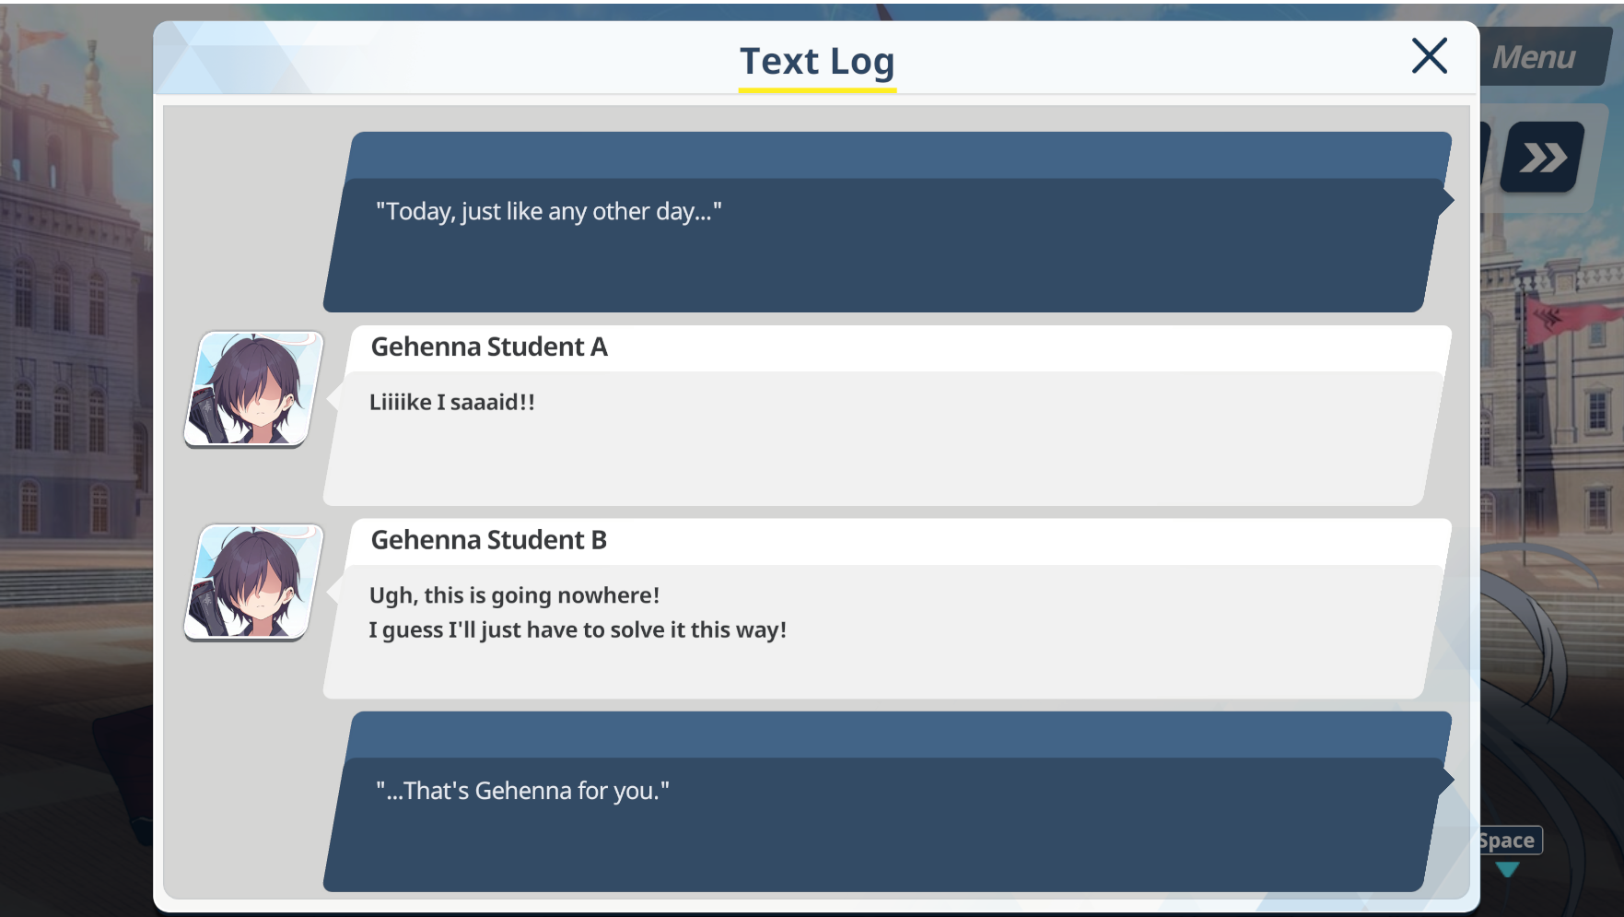1624x917 pixels.
Task: Click the double-arrow skip icon
Action: pyautogui.click(x=1543, y=157)
